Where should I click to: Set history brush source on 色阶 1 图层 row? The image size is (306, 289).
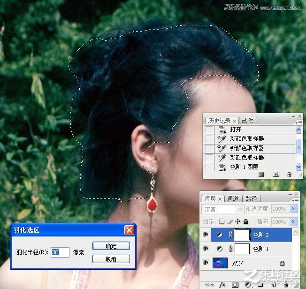209,167
